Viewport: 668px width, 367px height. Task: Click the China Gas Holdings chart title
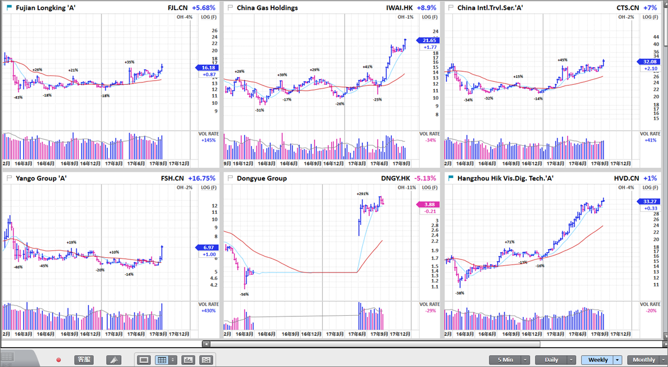coord(267,7)
